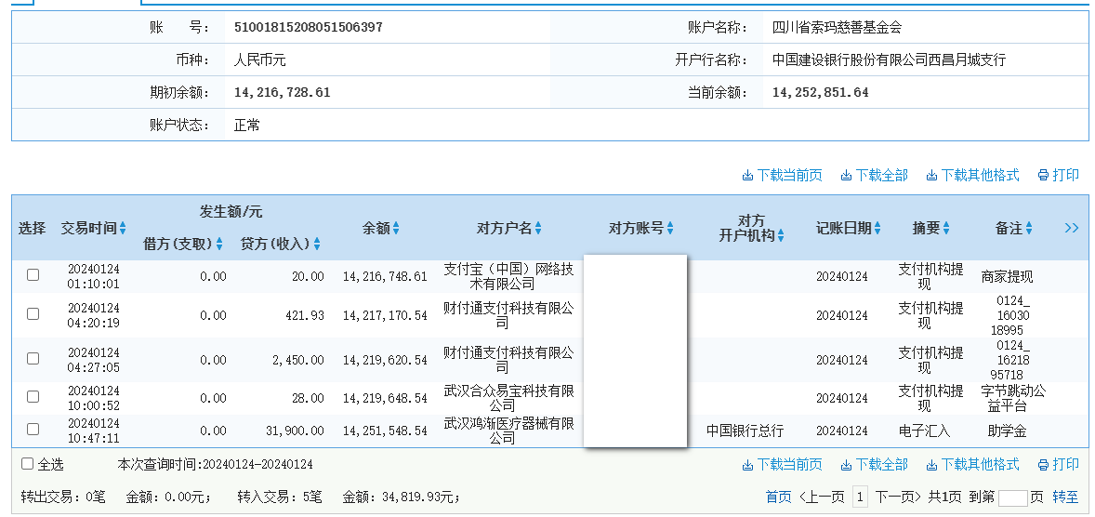Screen dimensions: 1095x517
Task: Click account number 51001815208051506397
Action: (308, 27)
